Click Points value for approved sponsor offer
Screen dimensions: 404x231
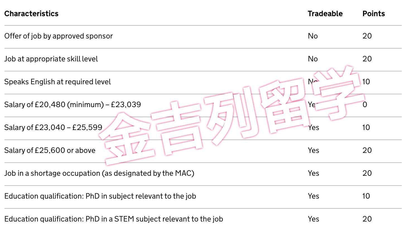pyautogui.click(x=367, y=36)
